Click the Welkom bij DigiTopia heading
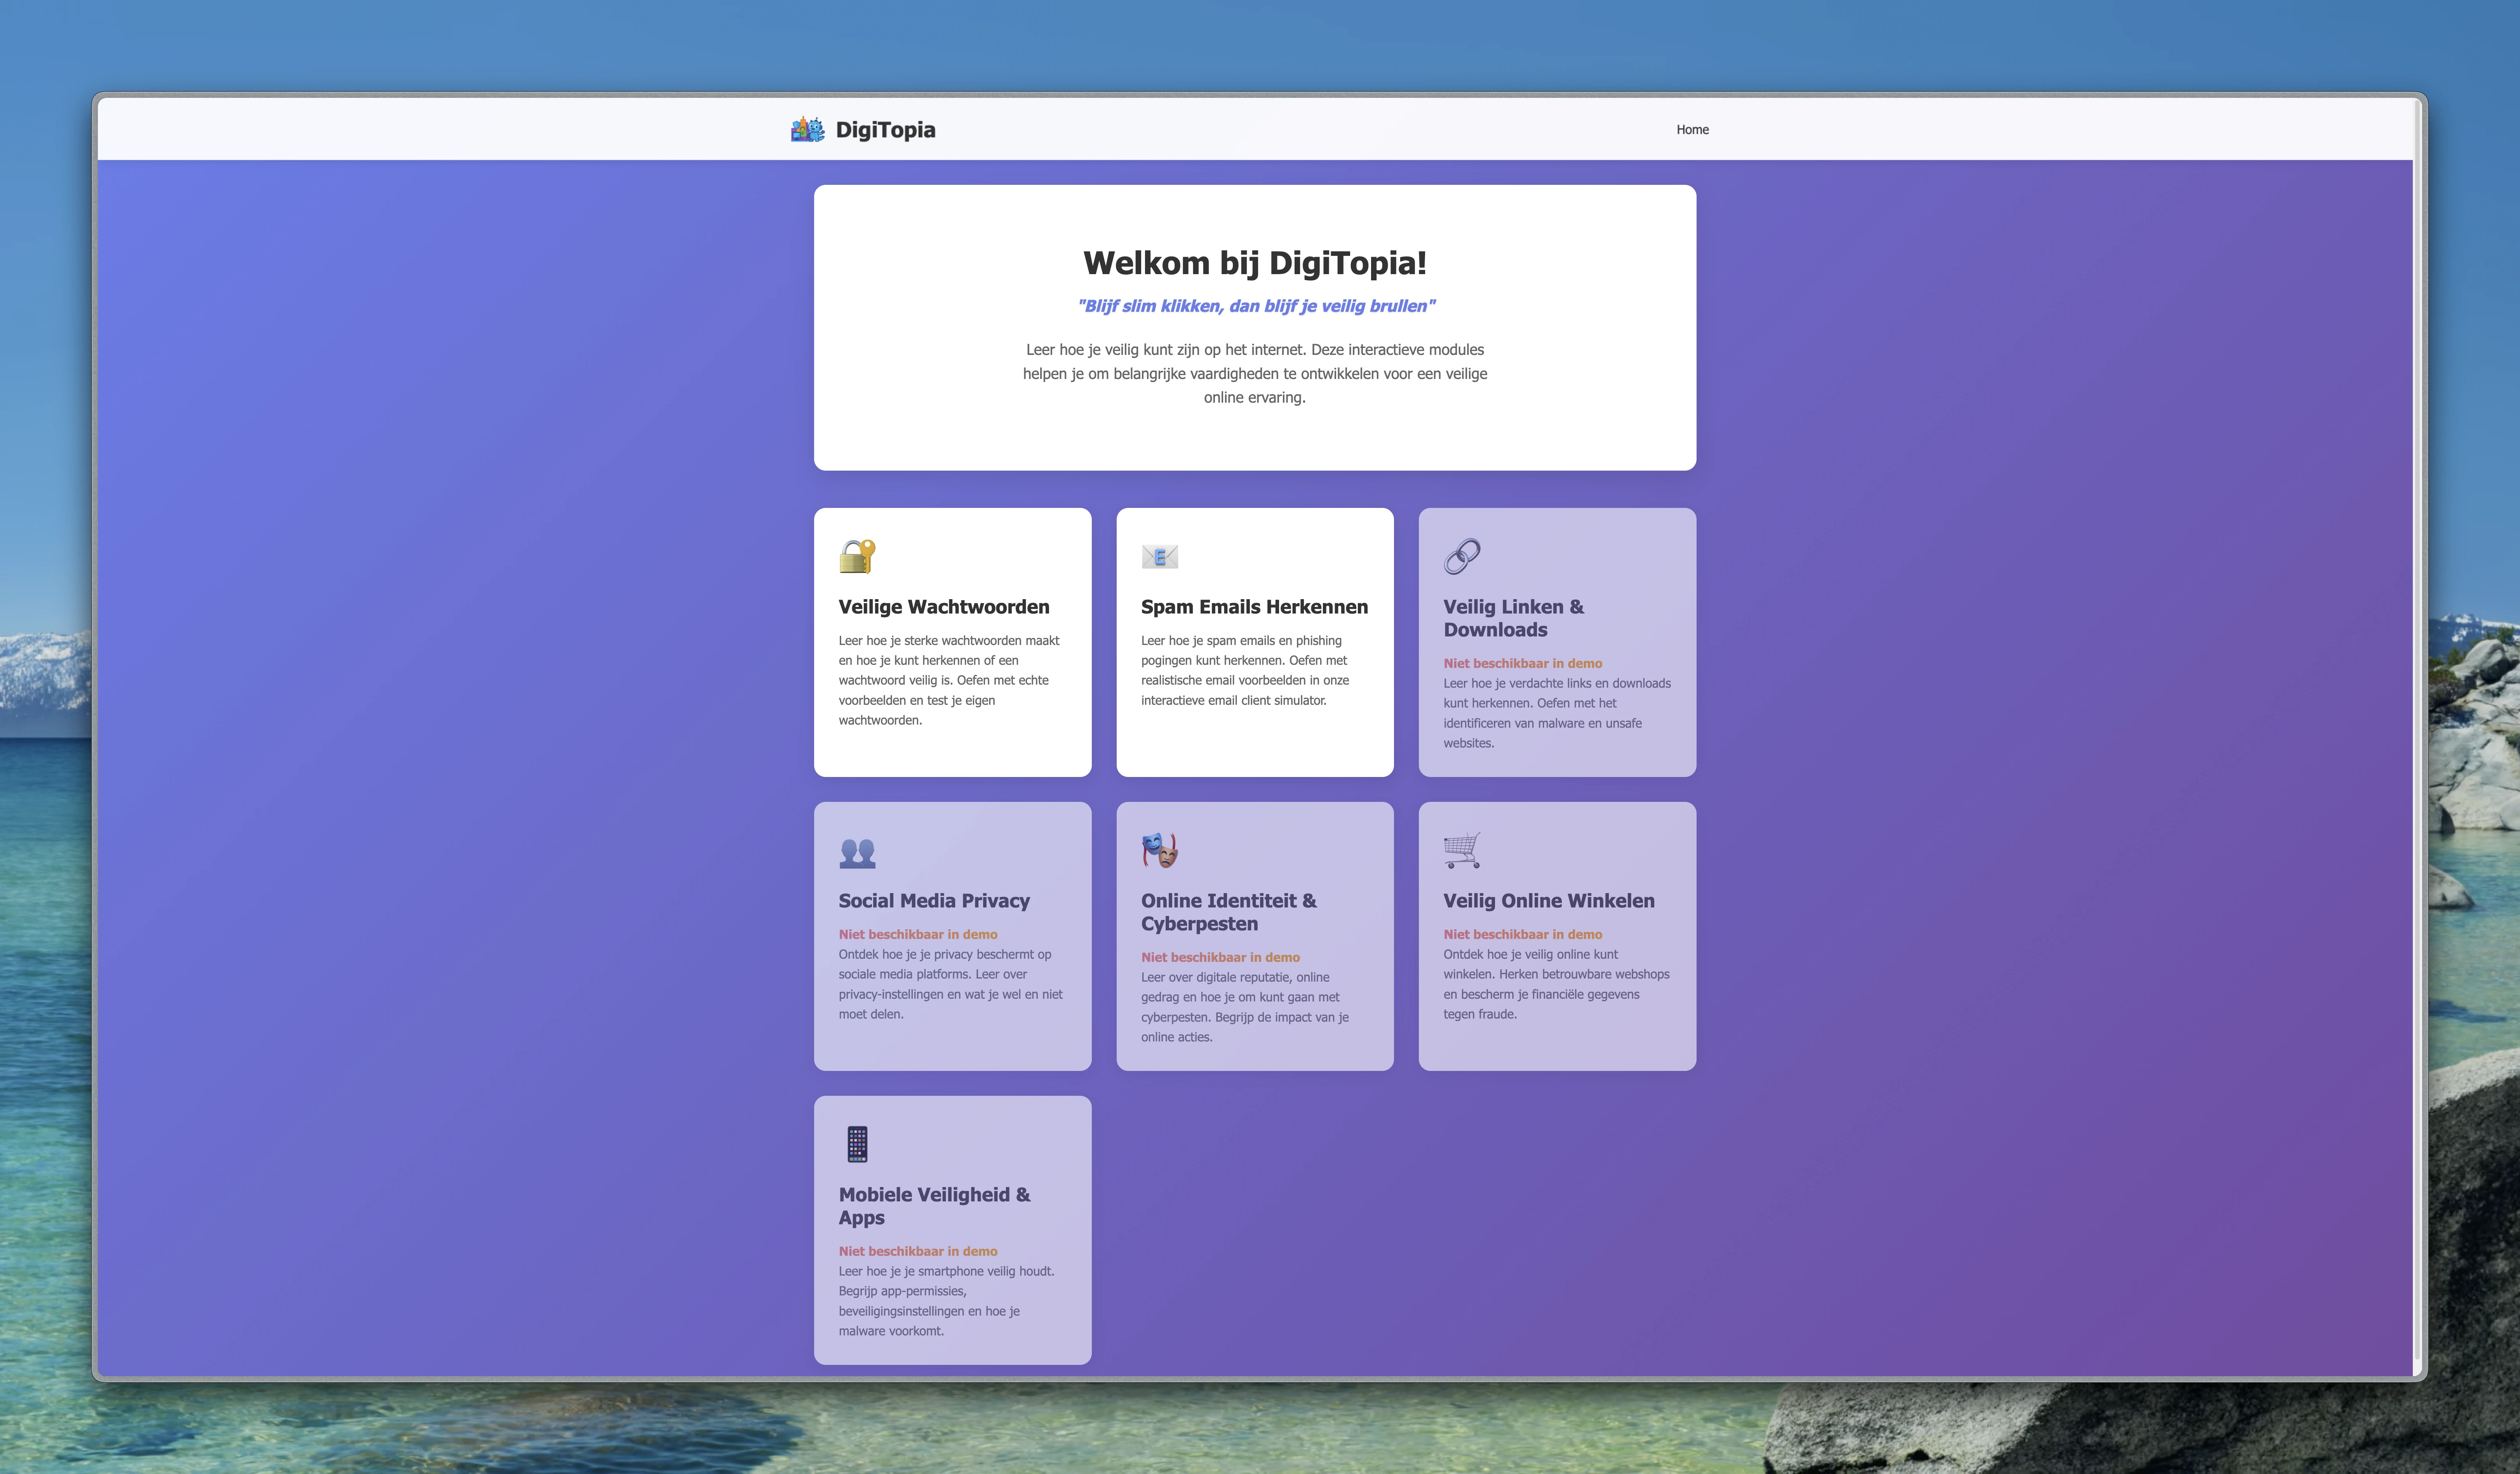 (1254, 262)
